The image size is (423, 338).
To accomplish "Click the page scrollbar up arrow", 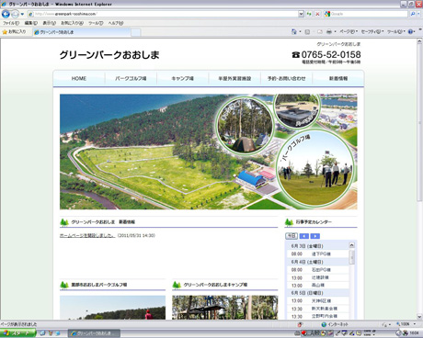I will pyautogui.click(x=419, y=41).
